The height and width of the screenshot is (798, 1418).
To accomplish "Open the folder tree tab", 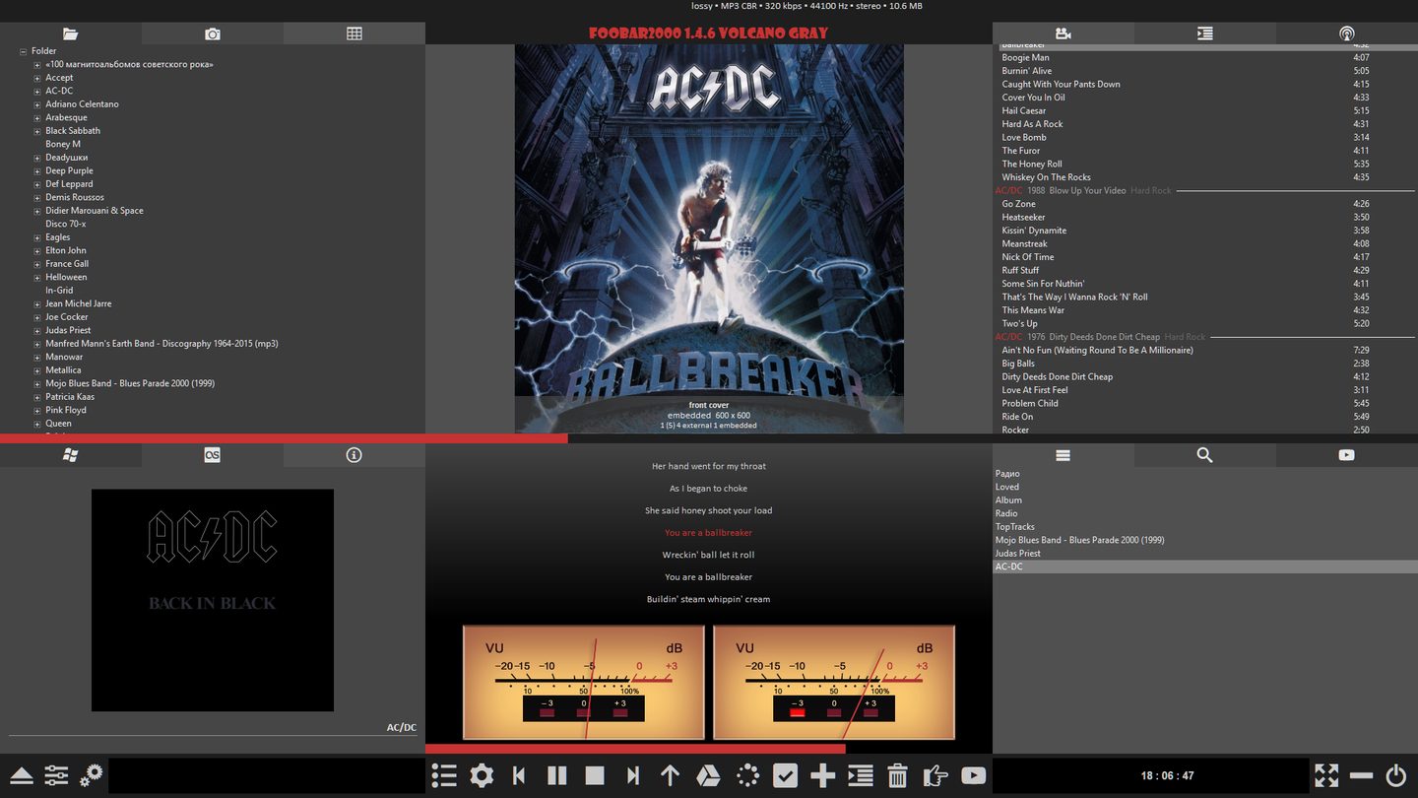I will pos(70,33).
